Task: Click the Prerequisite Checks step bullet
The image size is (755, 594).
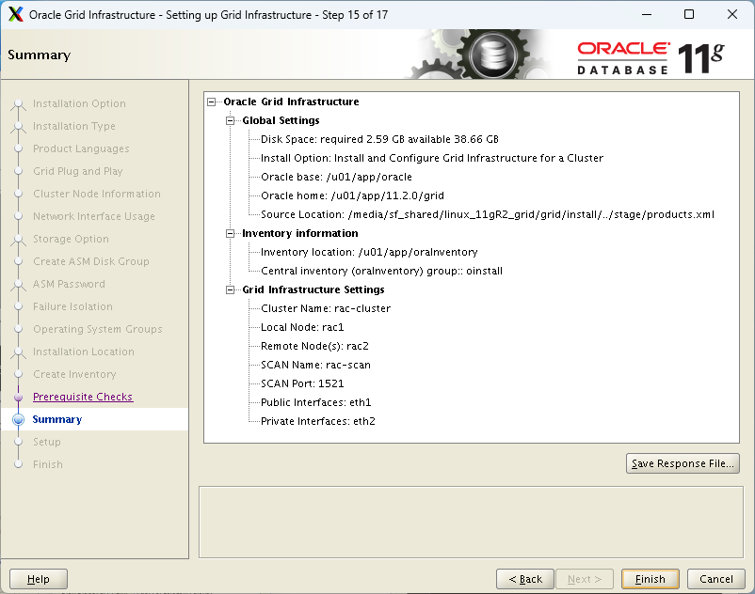Action: click(x=18, y=397)
